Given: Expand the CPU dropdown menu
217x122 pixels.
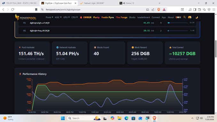Looking at the screenshot, I should pyautogui.click(x=74, y=17).
